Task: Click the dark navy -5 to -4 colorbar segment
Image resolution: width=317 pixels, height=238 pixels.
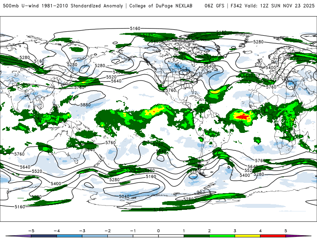Action: pyautogui.click(x=44, y=236)
